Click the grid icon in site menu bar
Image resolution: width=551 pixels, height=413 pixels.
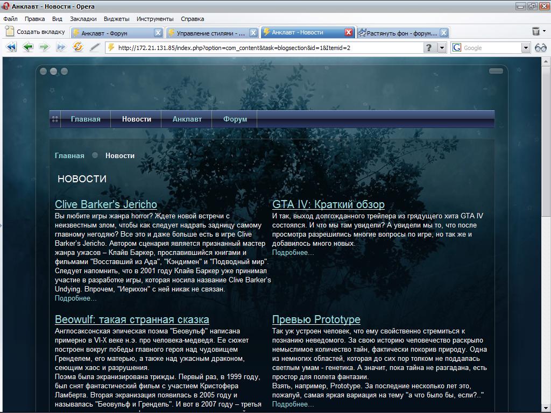click(x=55, y=119)
